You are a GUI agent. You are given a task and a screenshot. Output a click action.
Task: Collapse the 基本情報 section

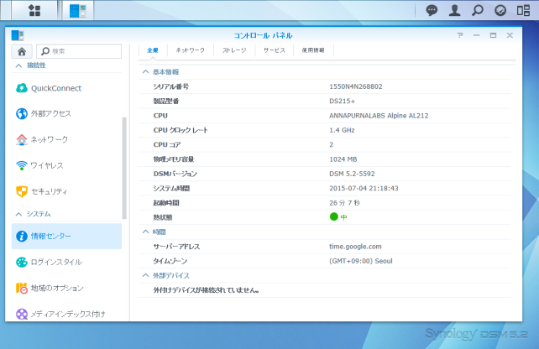pyautogui.click(x=146, y=71)
